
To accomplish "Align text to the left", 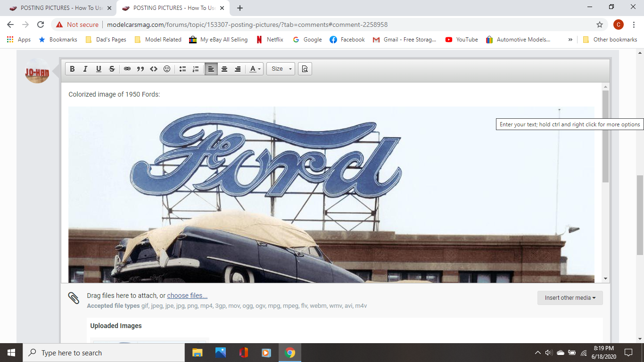I will [211, 69].
